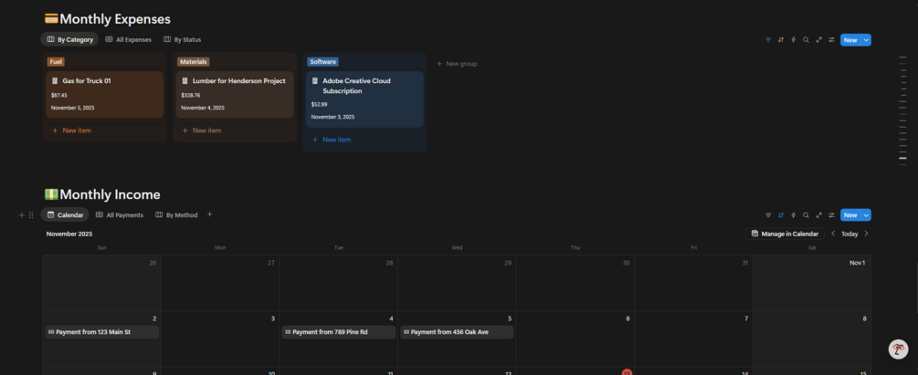This screenshot has height=375, width=918.
Task: Open sort icon in Monthly Income toolbar
Action: (x=780, y=215)
